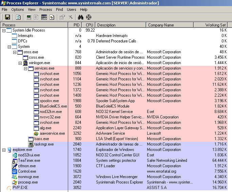Click the TeaTimer.exe icon
232x192 pixels.
pyautogui.click(x=15, y=160)
